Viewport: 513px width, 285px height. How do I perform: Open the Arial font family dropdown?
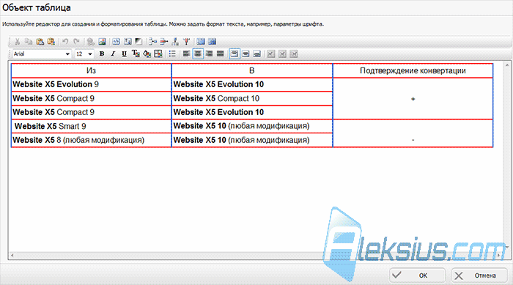coord(42,53)
